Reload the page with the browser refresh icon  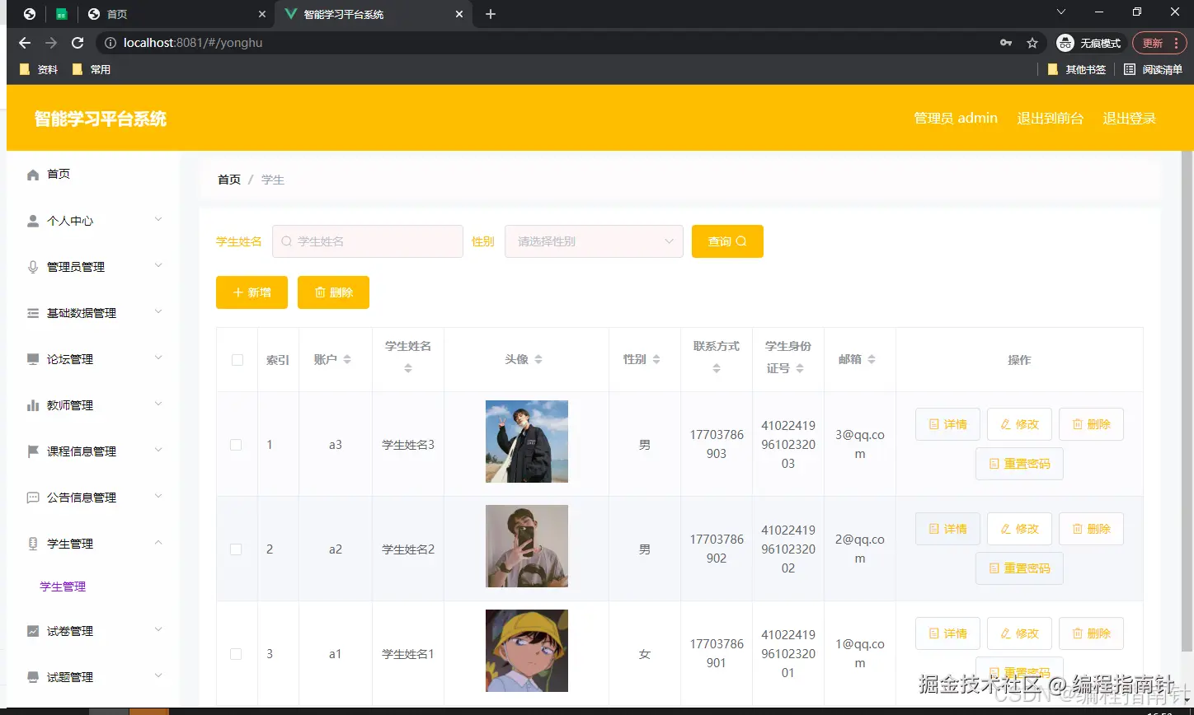(x=78, y=43)
